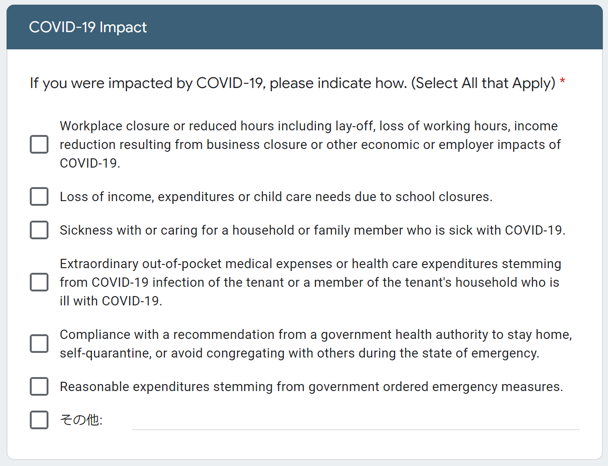
Task: Click the その他 label text
Action: (81, 420)
